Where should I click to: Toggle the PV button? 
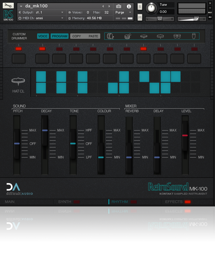click(x=210, y=17)
